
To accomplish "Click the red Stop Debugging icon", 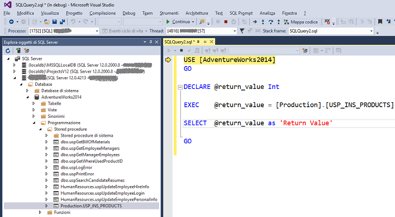I will pyautogui.click(x=225, y=22).
